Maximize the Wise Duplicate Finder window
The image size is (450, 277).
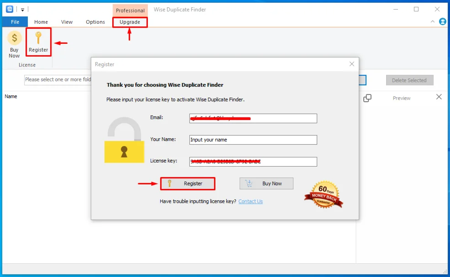pos(416,10)
